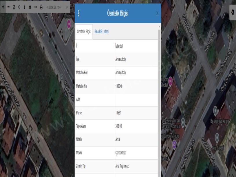The height and width of the screenshot is (177, 236).
Task: Open the three-dot menu in dialog header
Action: coord(79,13)
